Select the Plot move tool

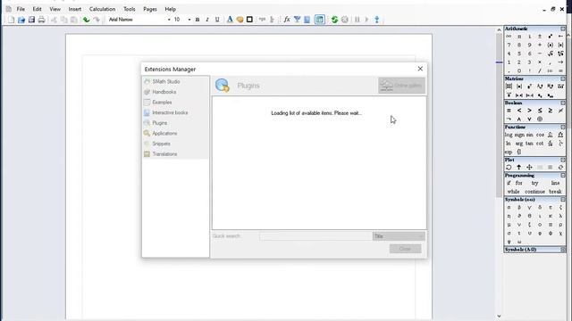click(529, 168)
